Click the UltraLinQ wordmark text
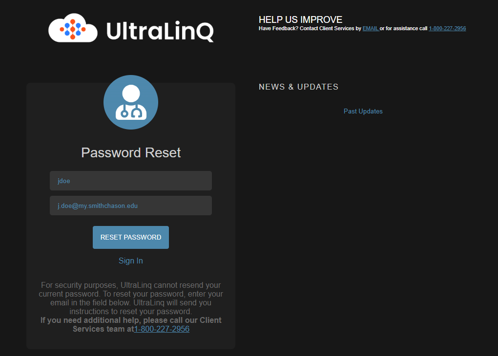Screen dimensions: 498x356 pos(160,31)
